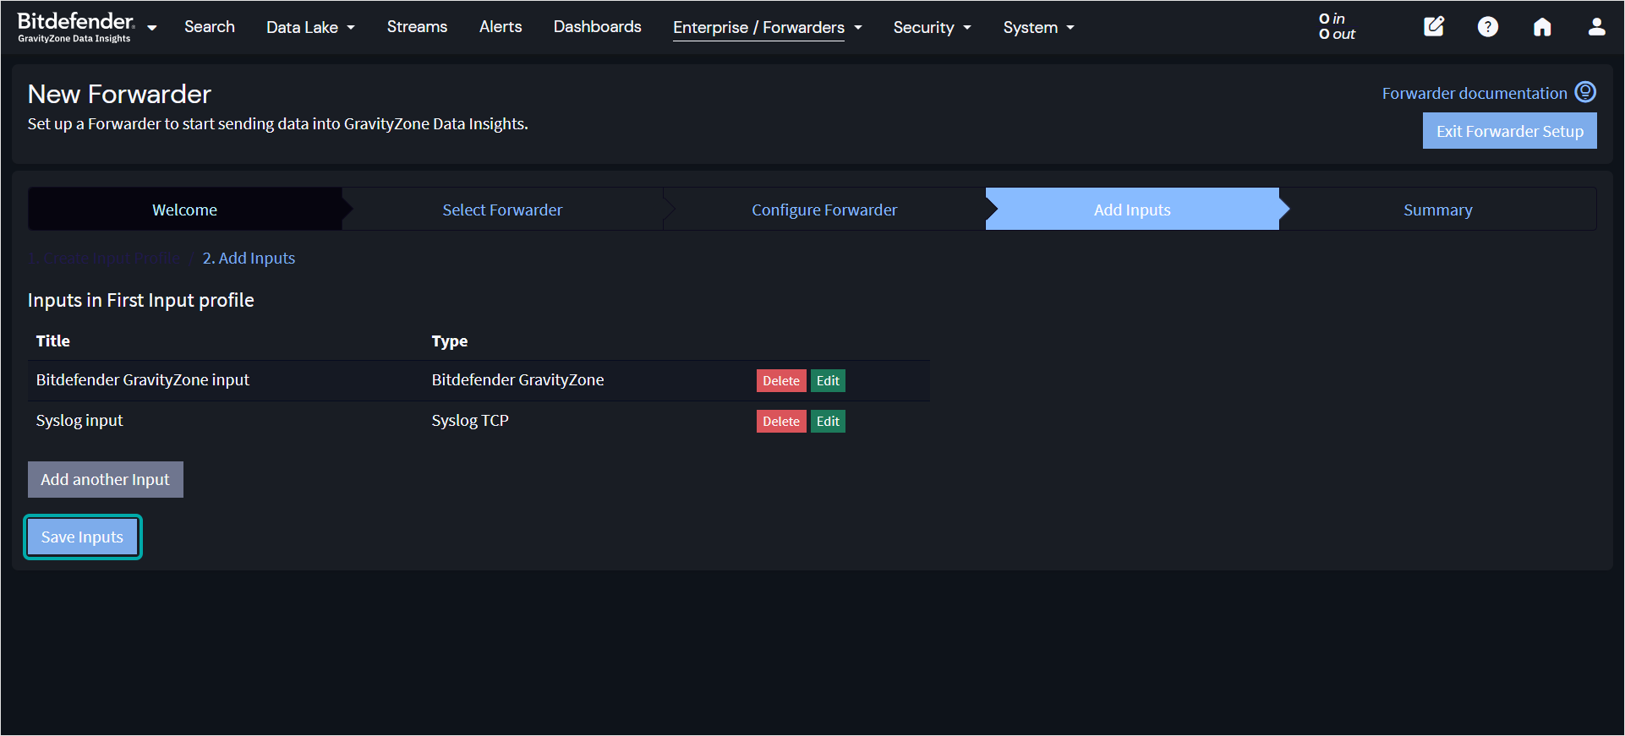This screenshot has height=736, width=1625.
Task: Click 'Inputs in First Input profile' heading
Action: [140, 300]
